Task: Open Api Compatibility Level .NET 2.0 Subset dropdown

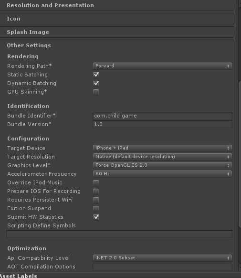Action: pos(162,258)
